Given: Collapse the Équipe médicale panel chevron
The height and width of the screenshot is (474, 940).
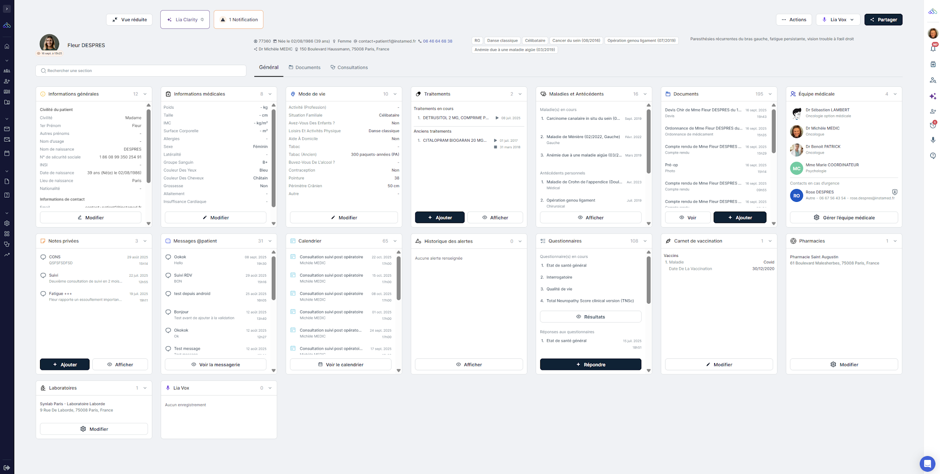Looking at the screenshot, I should click(x=895, y=94).
